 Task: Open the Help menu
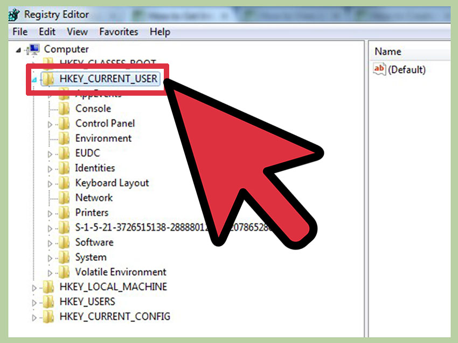pos(160,32)
